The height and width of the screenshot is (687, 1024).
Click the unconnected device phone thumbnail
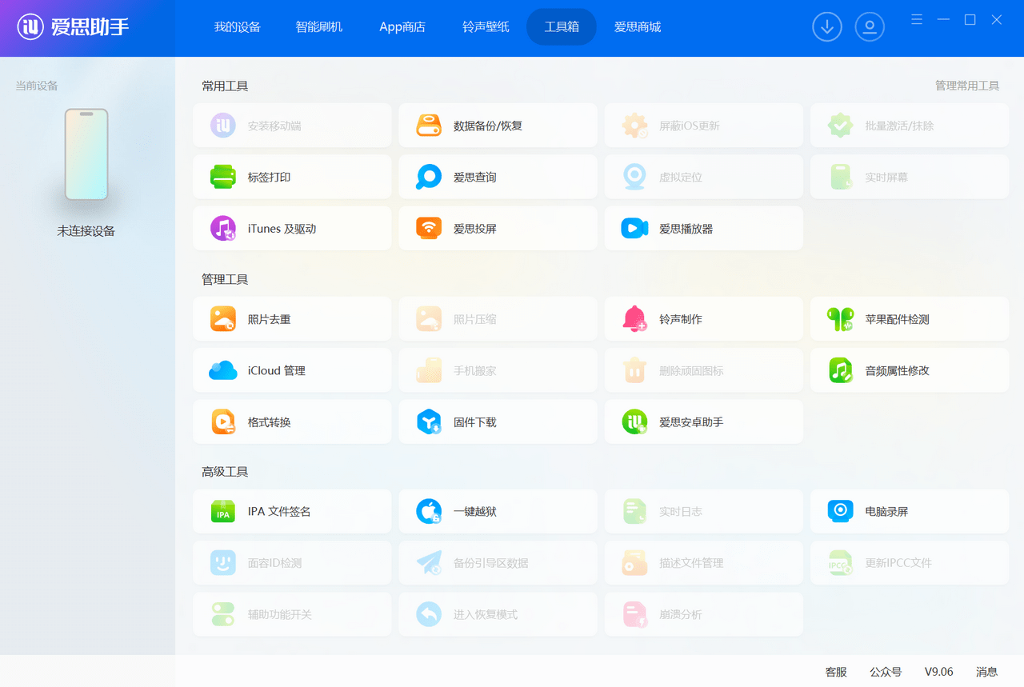86,154
